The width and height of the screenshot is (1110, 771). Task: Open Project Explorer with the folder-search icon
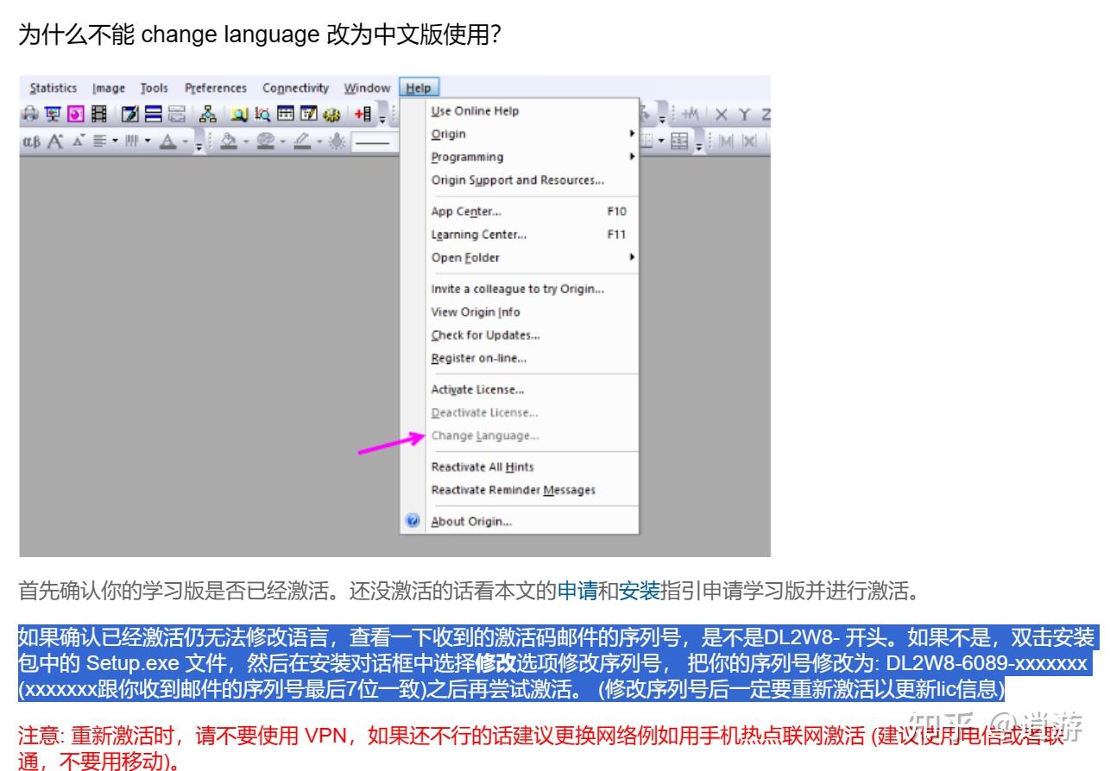pyautogui.click(x=238, y=113)
